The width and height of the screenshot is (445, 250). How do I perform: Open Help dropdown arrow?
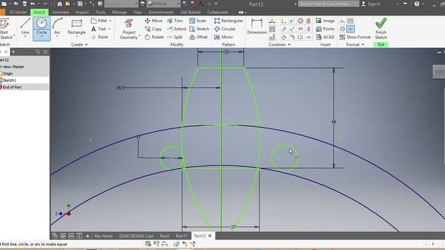point(423,4)
